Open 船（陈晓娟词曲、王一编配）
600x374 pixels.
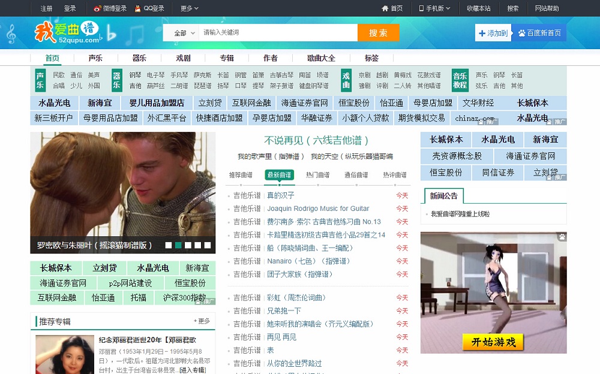coord(310,248)
